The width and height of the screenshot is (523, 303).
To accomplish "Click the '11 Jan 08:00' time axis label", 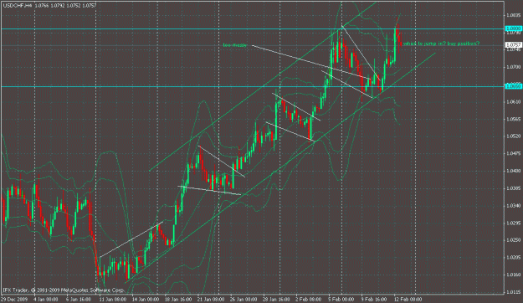I will click(x=112, y=299).
